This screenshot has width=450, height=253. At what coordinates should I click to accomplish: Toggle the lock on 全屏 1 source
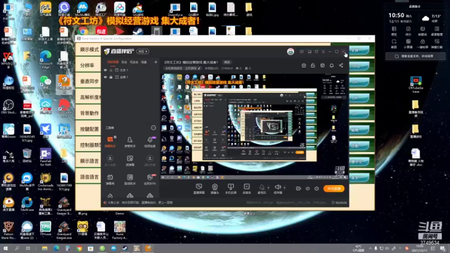coord(111,77)
